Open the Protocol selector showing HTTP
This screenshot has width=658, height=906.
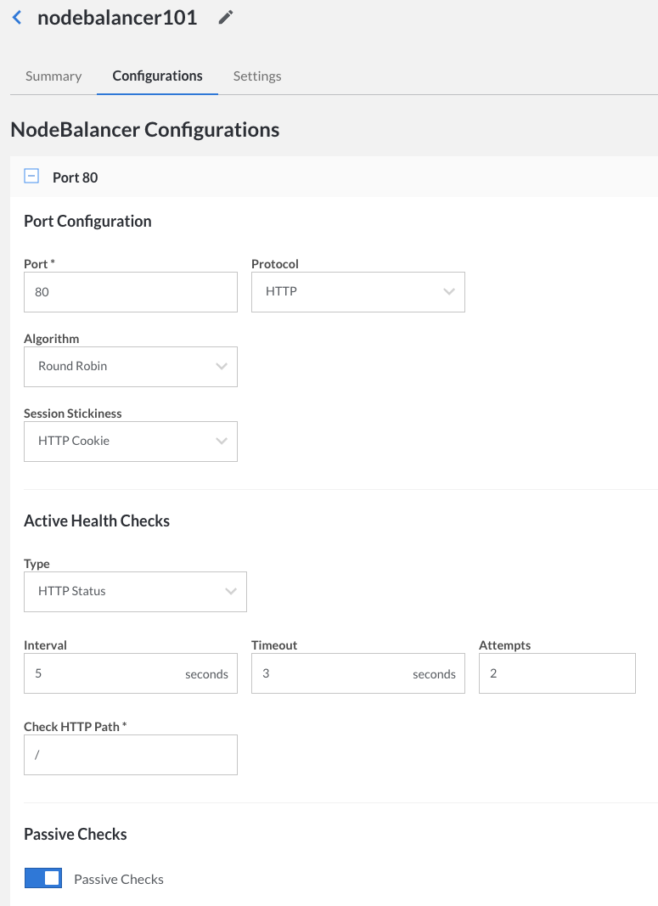click(x=357, y=291)
